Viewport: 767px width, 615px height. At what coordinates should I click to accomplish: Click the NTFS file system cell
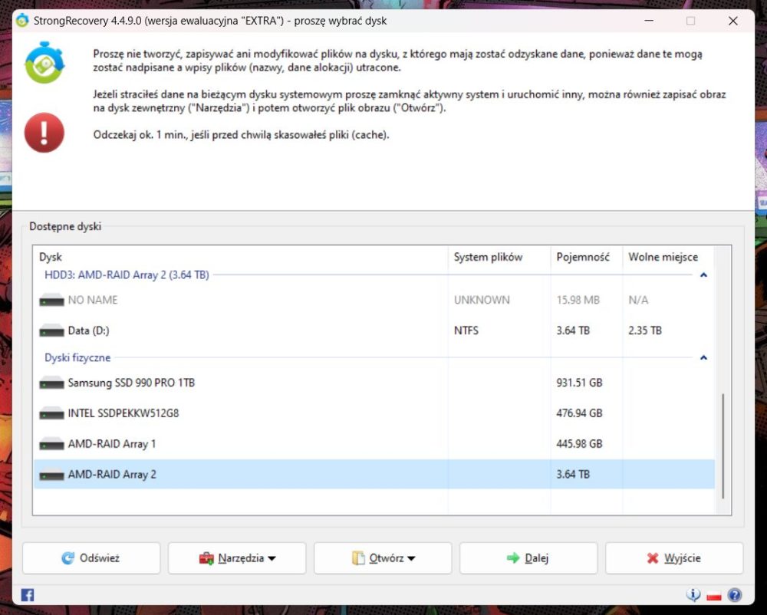pyautogui.click(x=466, y=331)
